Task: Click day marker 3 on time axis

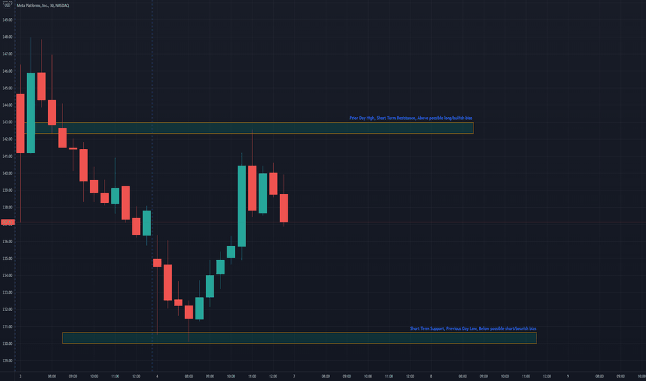Action: click(20, 376)
